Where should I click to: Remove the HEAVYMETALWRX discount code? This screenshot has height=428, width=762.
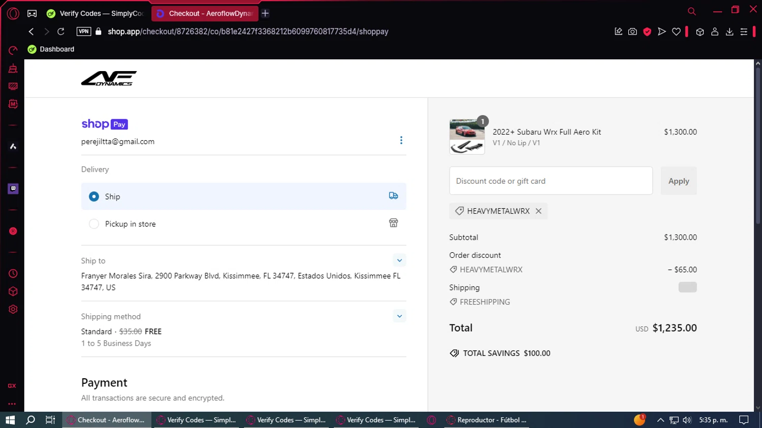538,211
